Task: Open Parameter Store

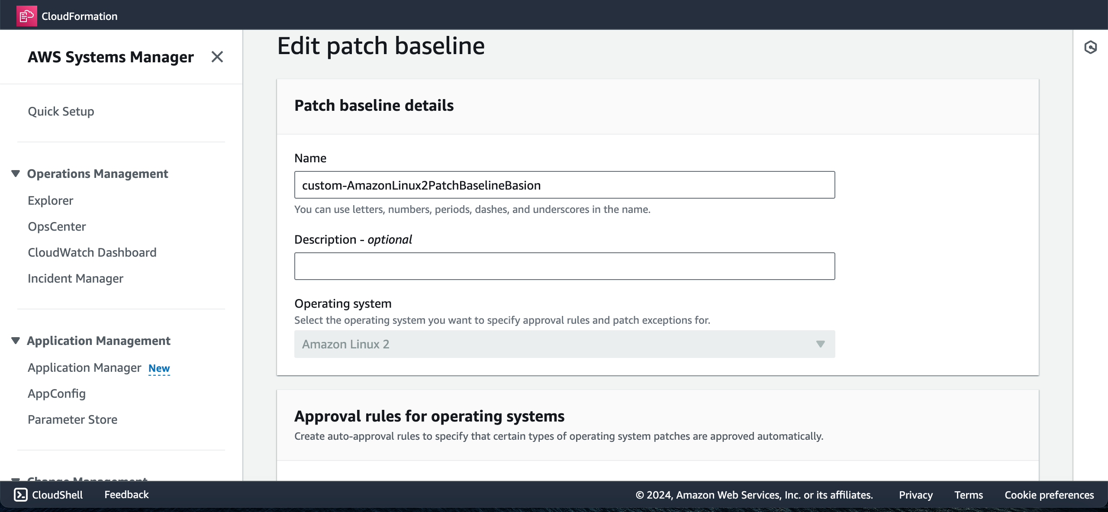Action: (73, 419)
